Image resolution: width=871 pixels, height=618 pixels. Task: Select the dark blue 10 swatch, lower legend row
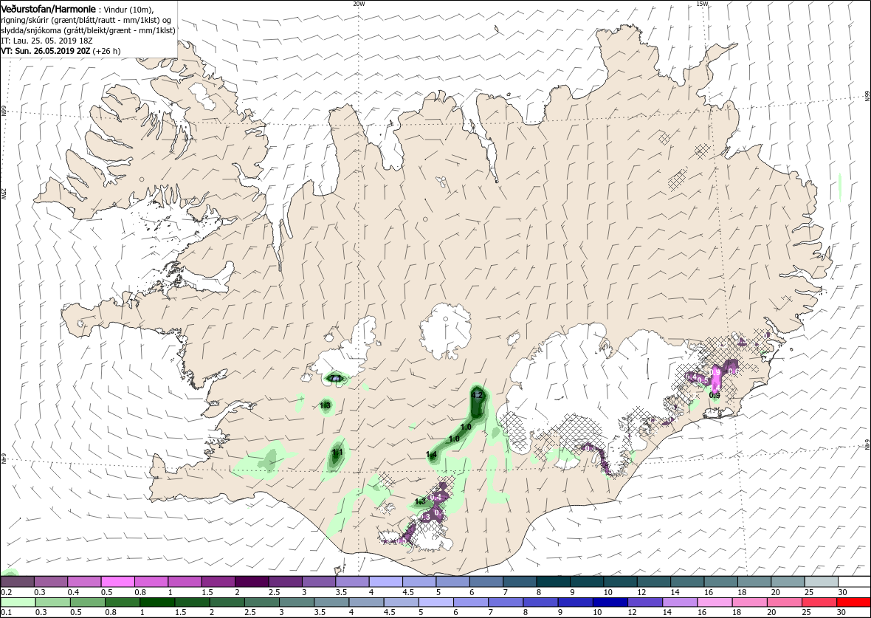(x=610, y=602)
